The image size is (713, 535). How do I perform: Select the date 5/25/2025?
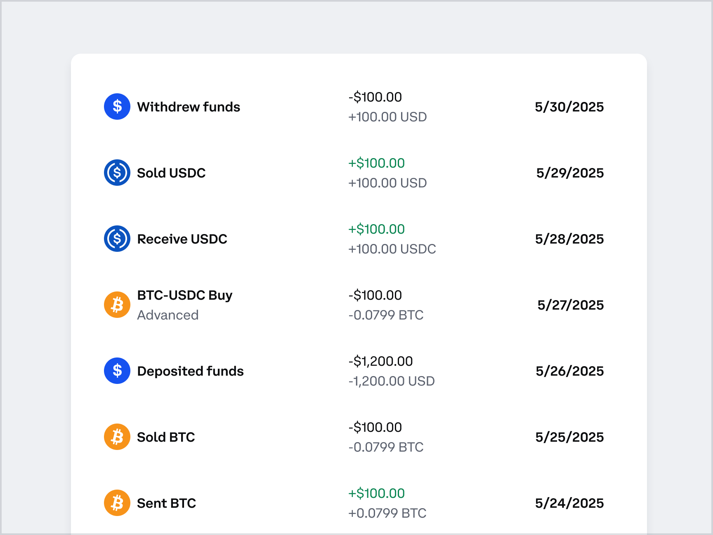pos(569,437)
